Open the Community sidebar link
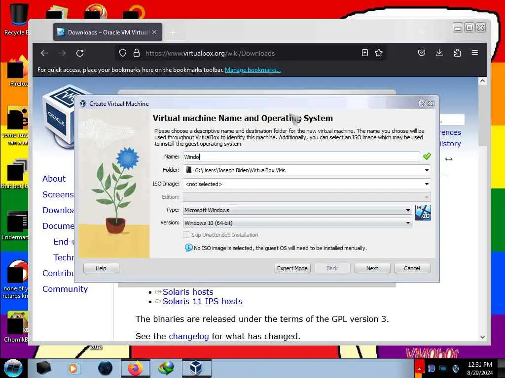This screenshot has height=378, width=505. coord(65,289)
